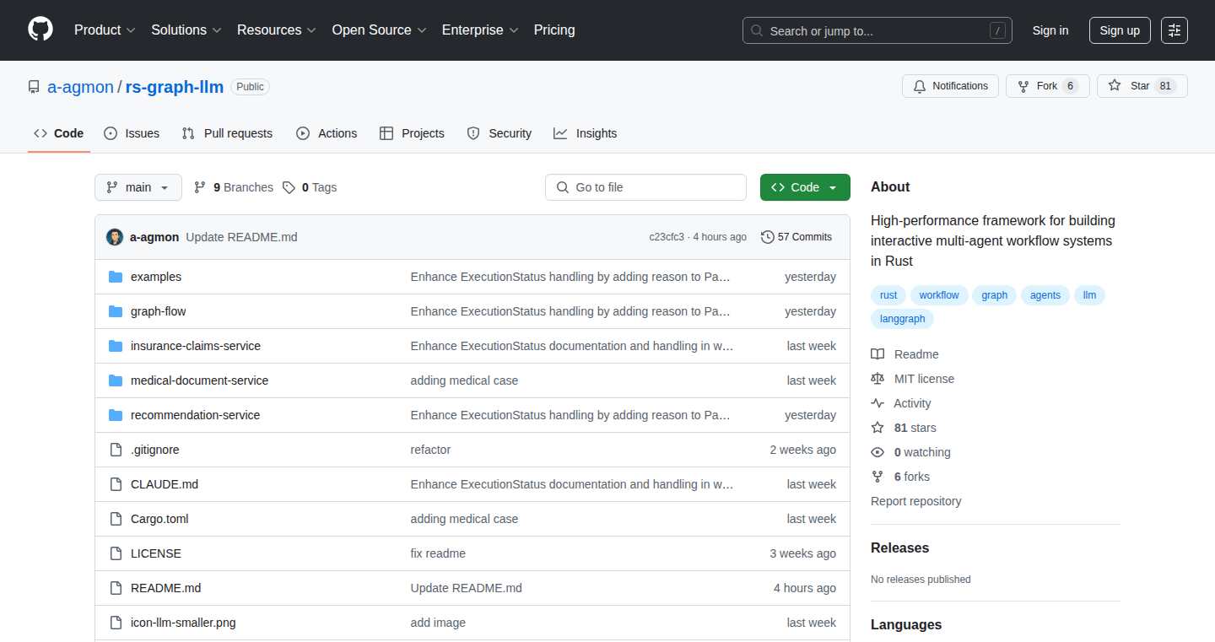1215x642 pixels.
Task: Click the scale icon beside MIT license
Action: [877, 379]
